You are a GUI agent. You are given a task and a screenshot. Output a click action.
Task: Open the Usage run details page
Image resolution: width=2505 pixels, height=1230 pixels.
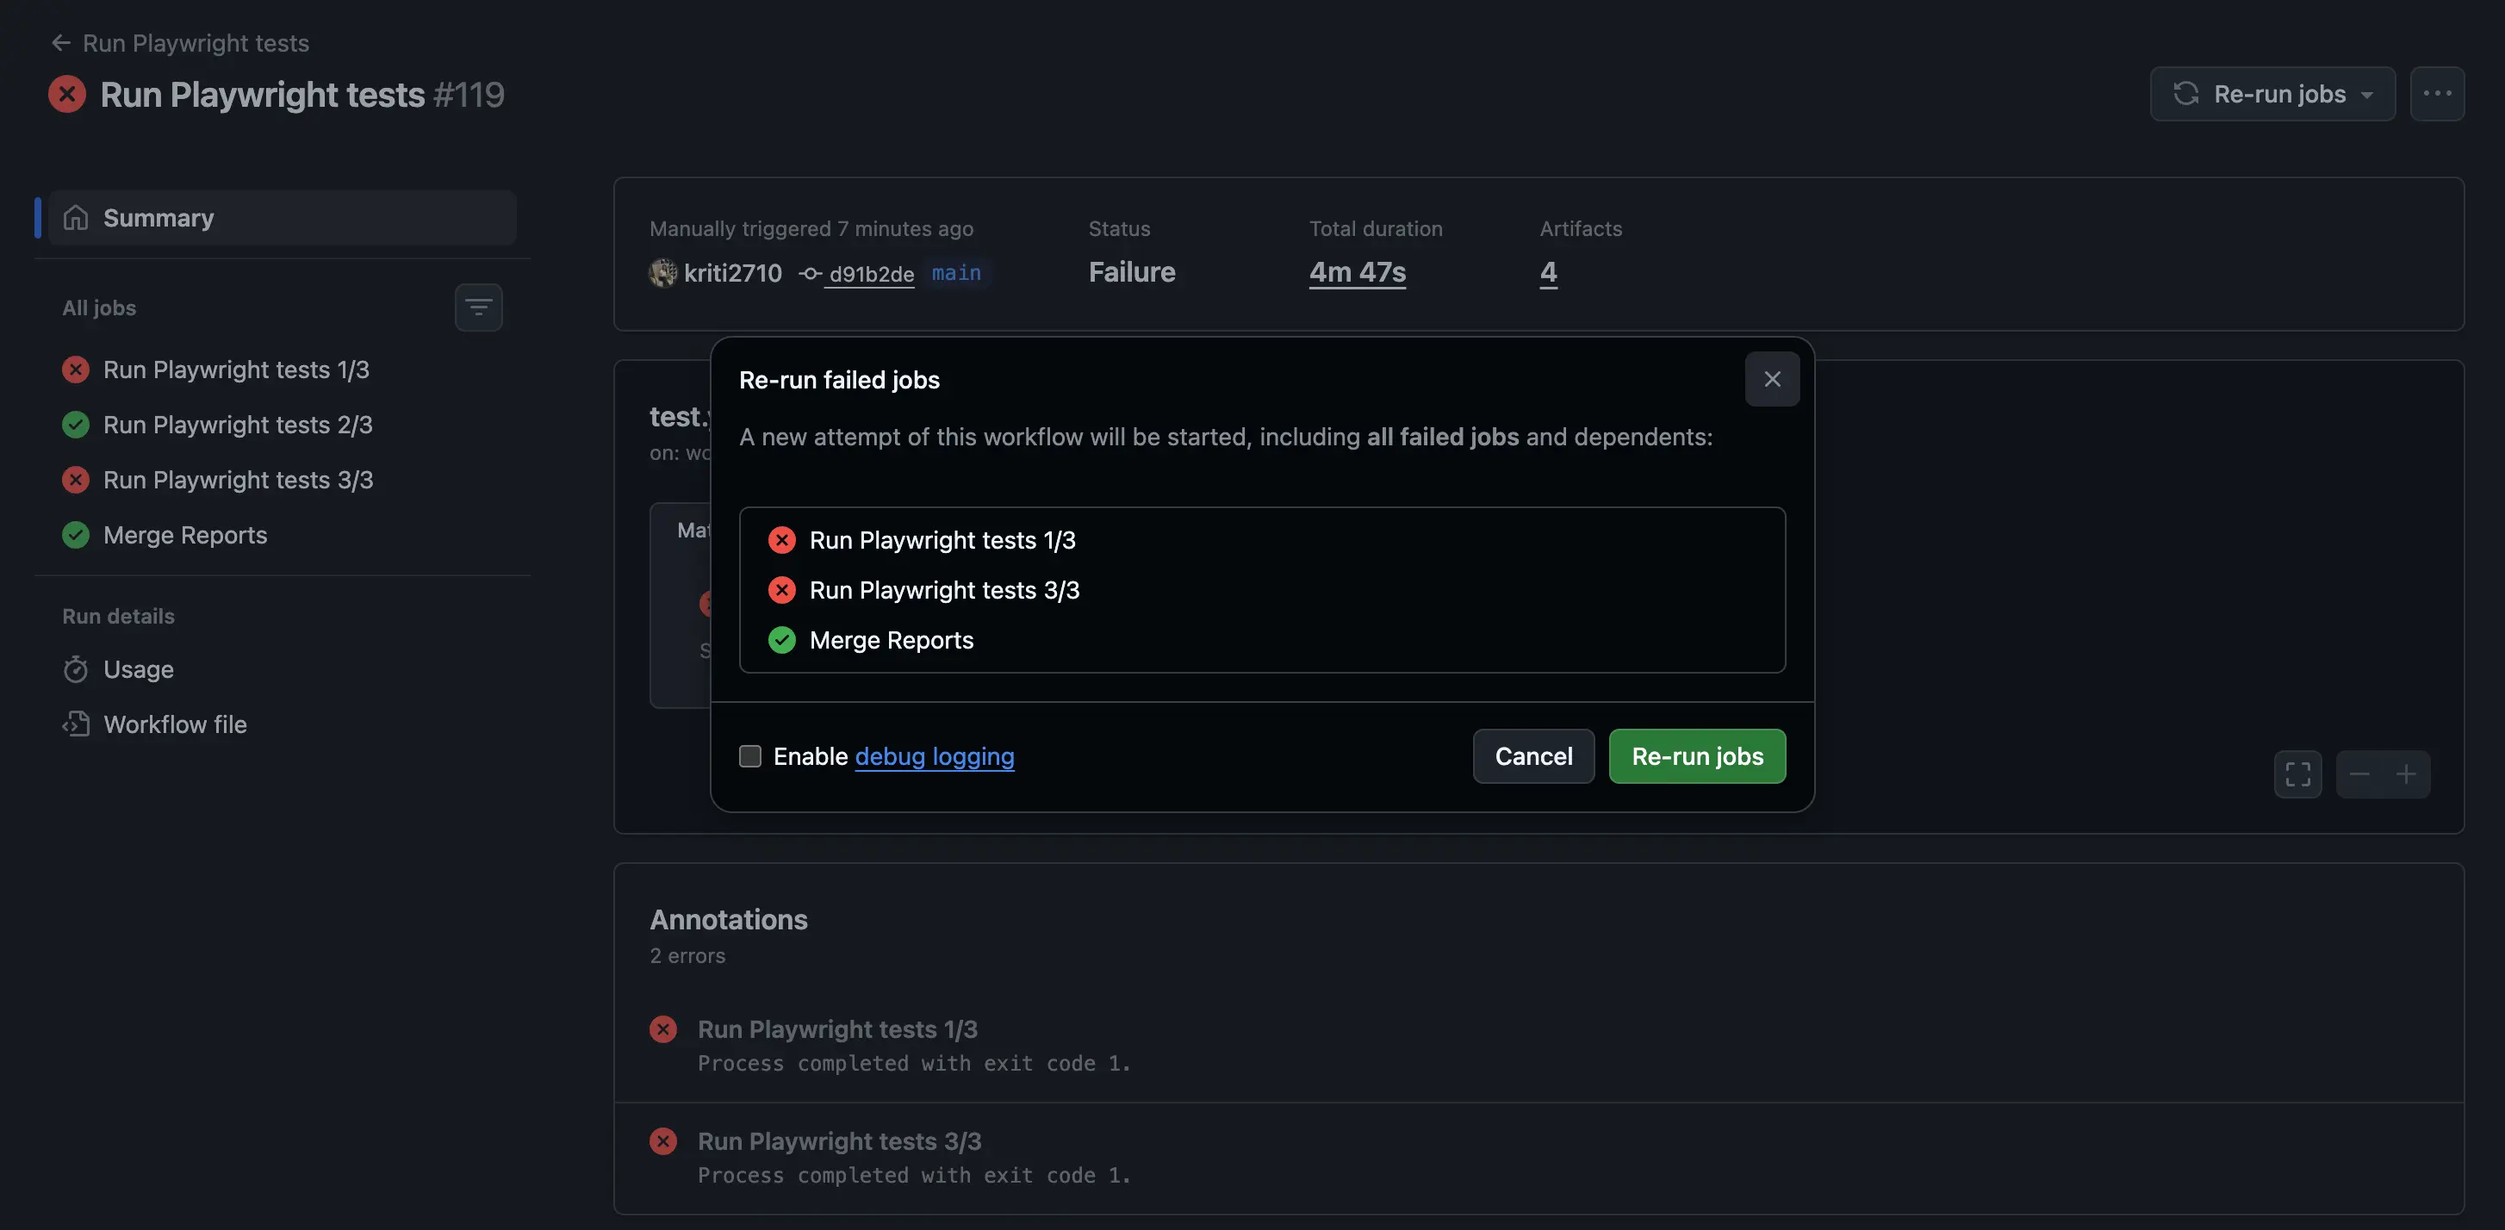(x=138, y=669)
